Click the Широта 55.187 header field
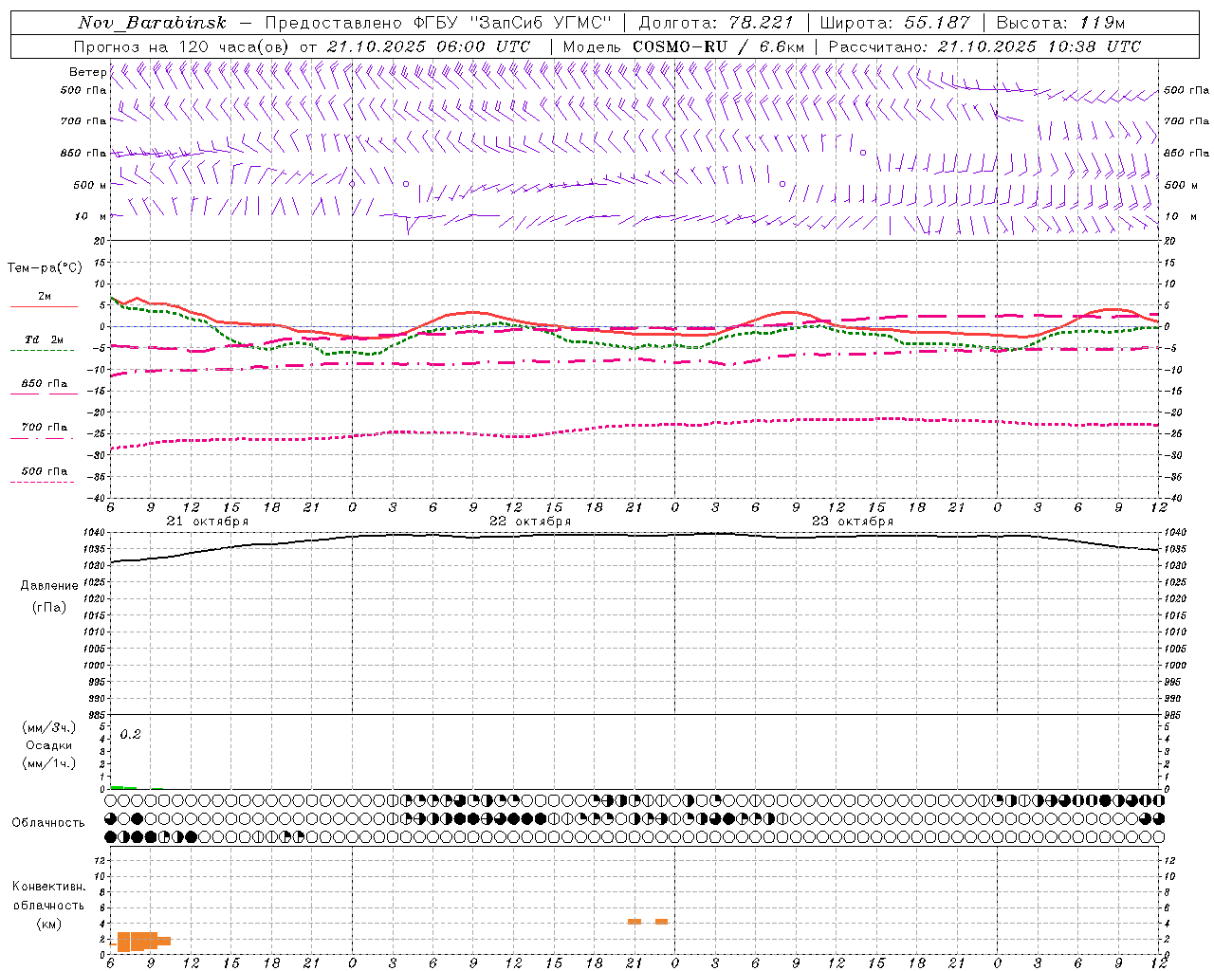 click(894, 23)
